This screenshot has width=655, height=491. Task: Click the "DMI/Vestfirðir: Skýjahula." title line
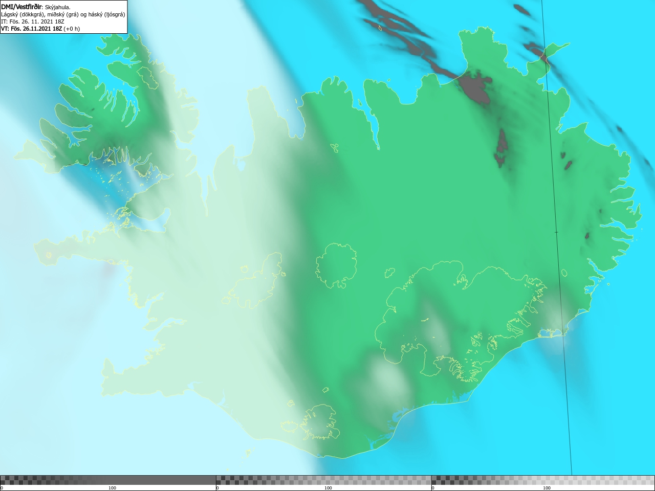36,7
